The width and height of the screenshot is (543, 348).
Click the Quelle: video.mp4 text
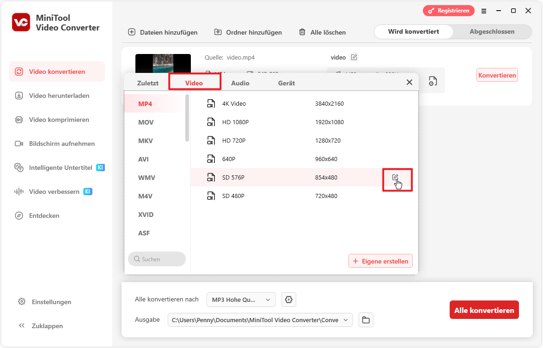click(230, 57)
